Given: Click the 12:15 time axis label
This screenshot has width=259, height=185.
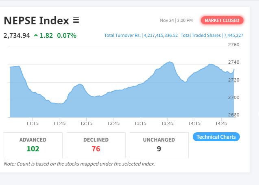Looking at the screenshot, I should click(86, 123).
